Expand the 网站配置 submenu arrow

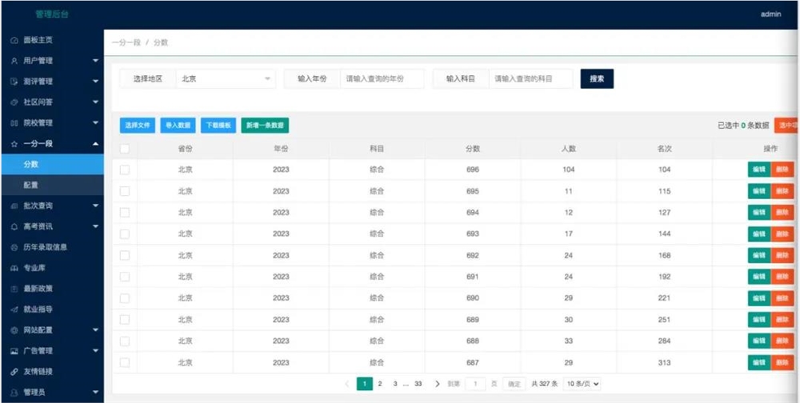[x=95, y=330]
